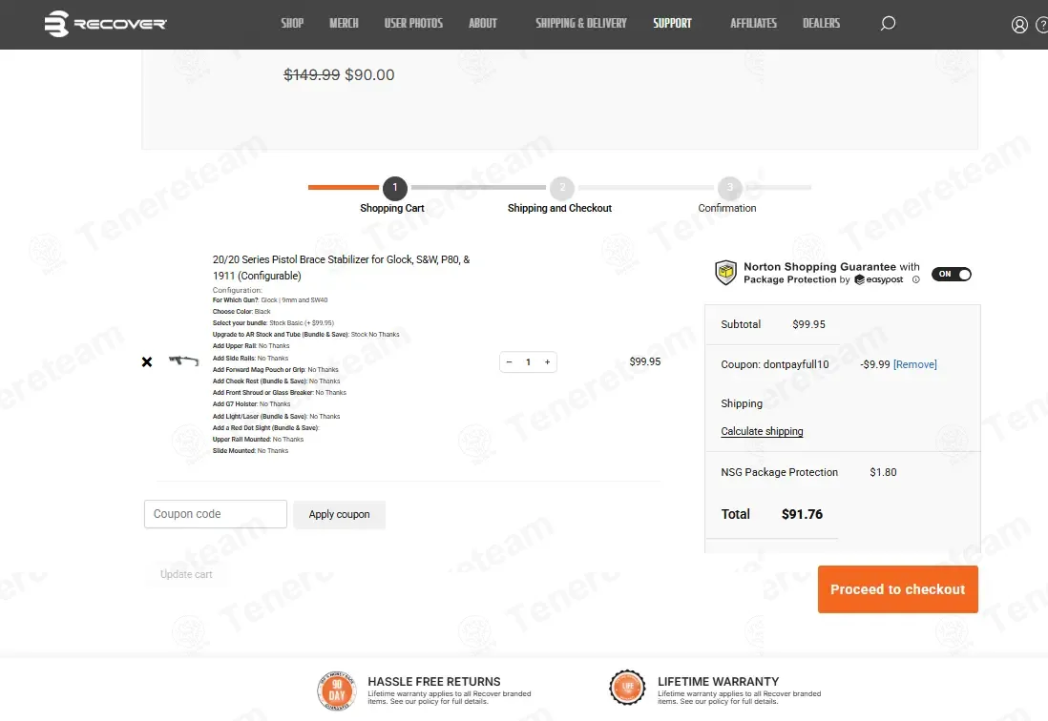Click the help question mark icon
1048x721 pixels.
pyautogui.click(x=1041, y=25)
